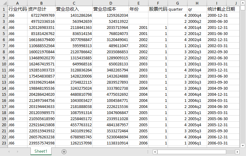The width and height of the screenshot is (246, 156).
Task: Click the 营业总成本 header cell
Action: (x=111, y=9)
